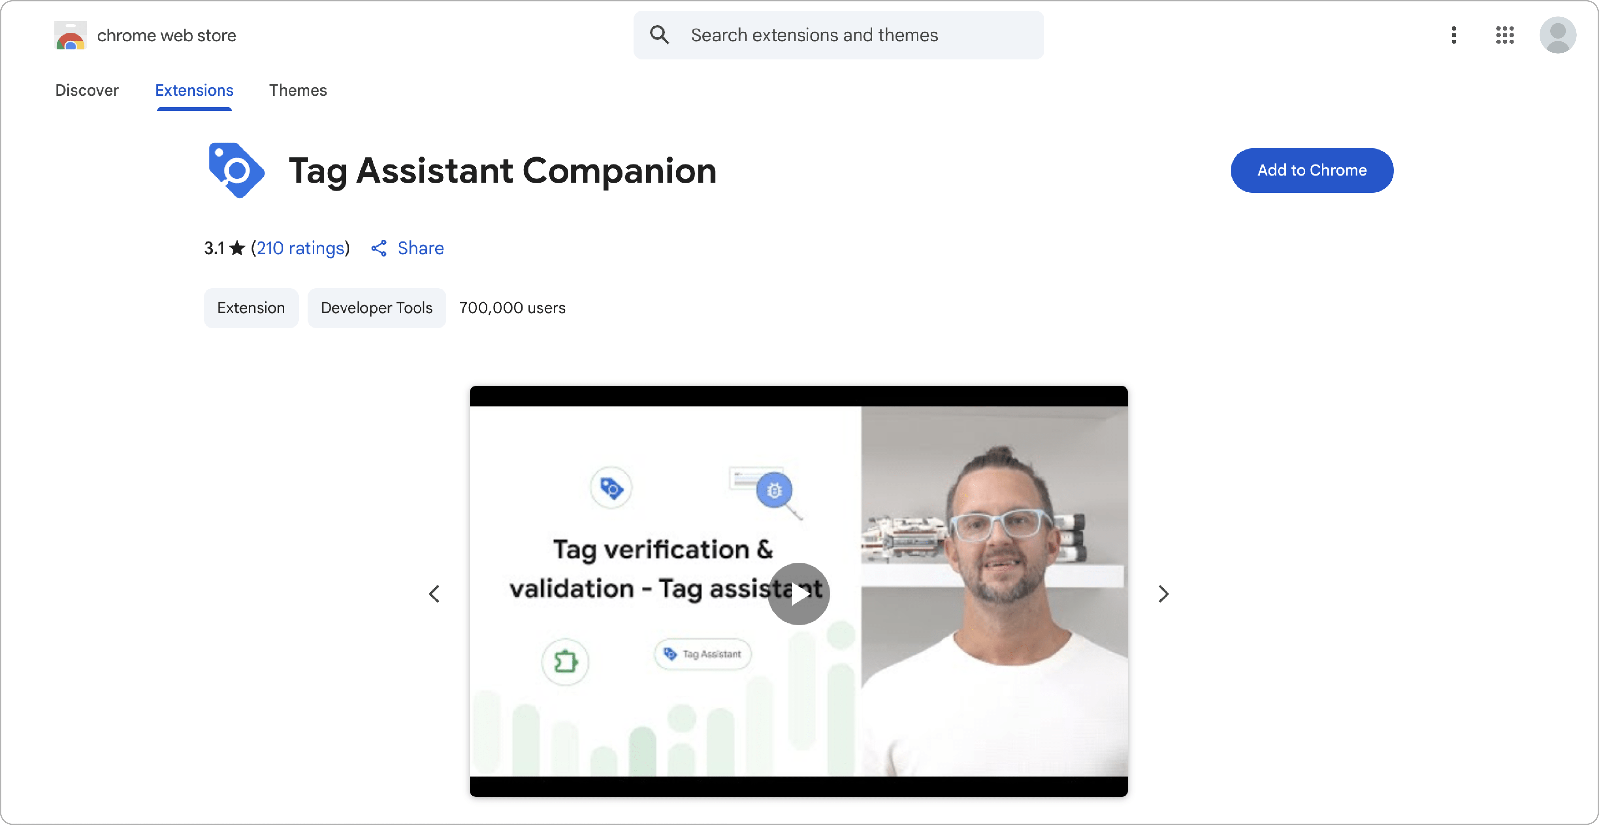Click the Chrome Web Store logo icon
1599x825 pixels.
[70, 35]
